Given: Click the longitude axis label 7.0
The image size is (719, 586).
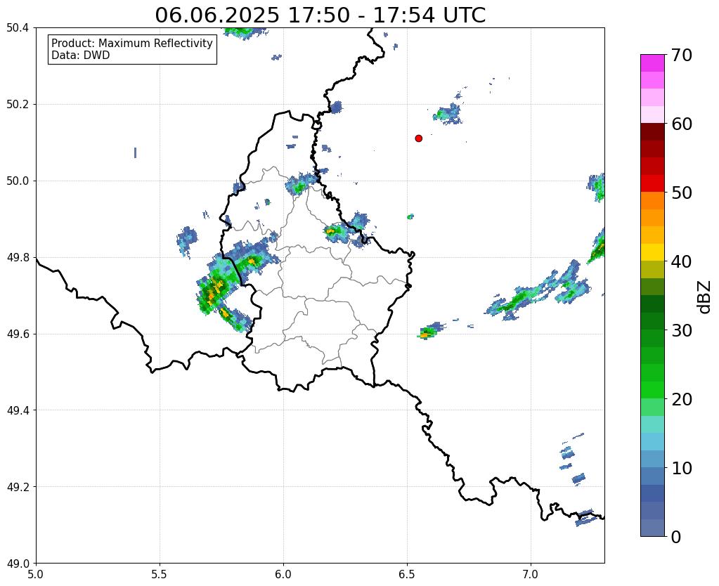Looking at the screenshot, I should tap(531, 574).
